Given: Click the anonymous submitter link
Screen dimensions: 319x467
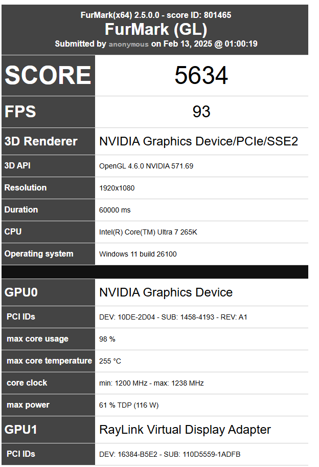Looking at the screenshot, I should point(128,44).
